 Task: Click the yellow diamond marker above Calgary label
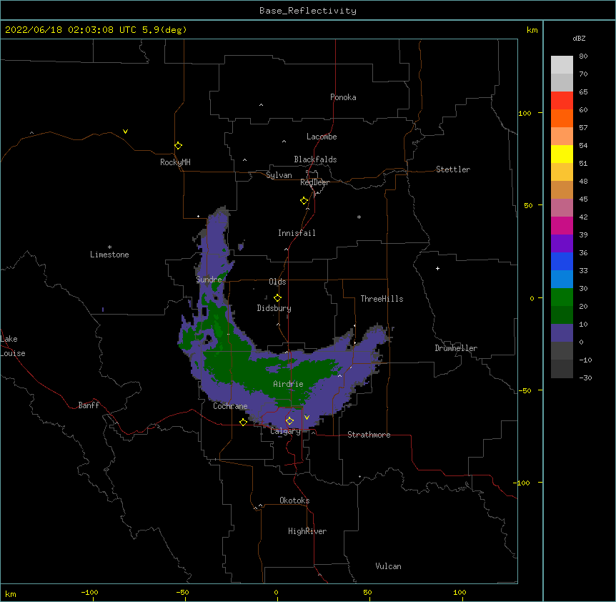coord(289,421)
